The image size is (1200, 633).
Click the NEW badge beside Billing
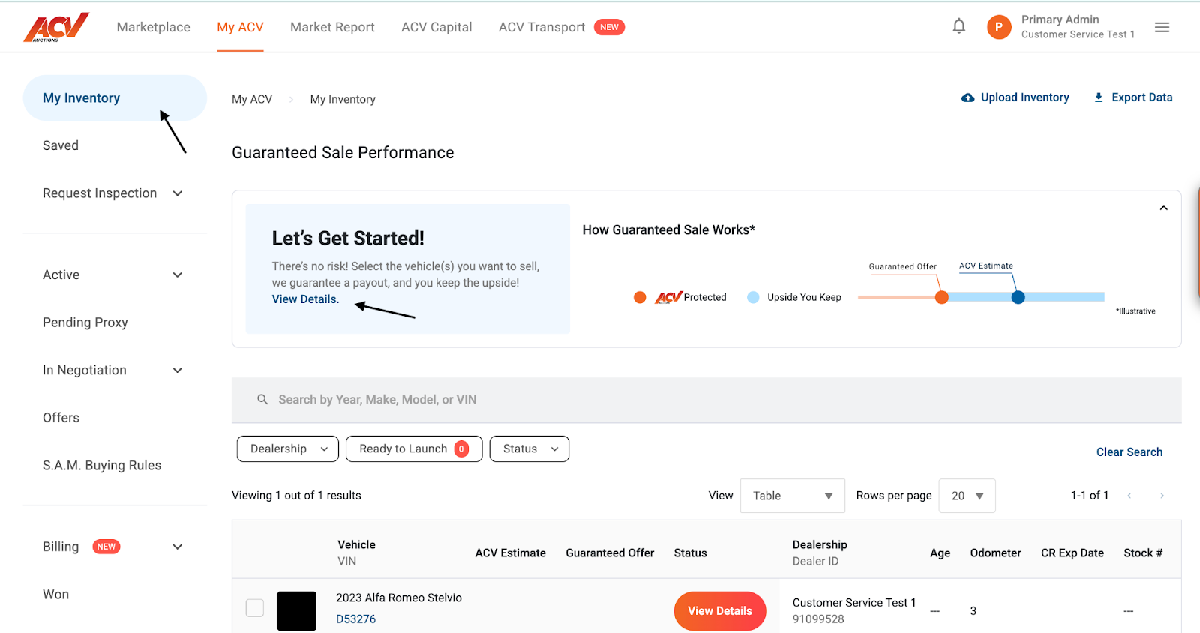click(x=106, y=547)
